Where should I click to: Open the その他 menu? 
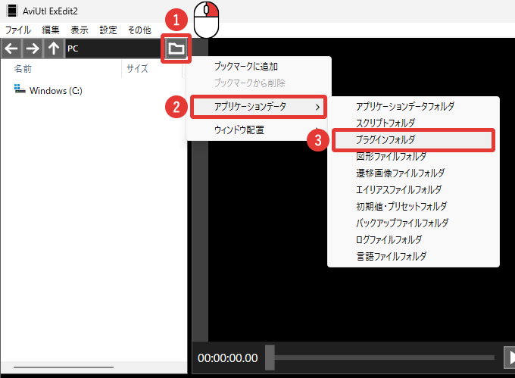tap(139, 30)
